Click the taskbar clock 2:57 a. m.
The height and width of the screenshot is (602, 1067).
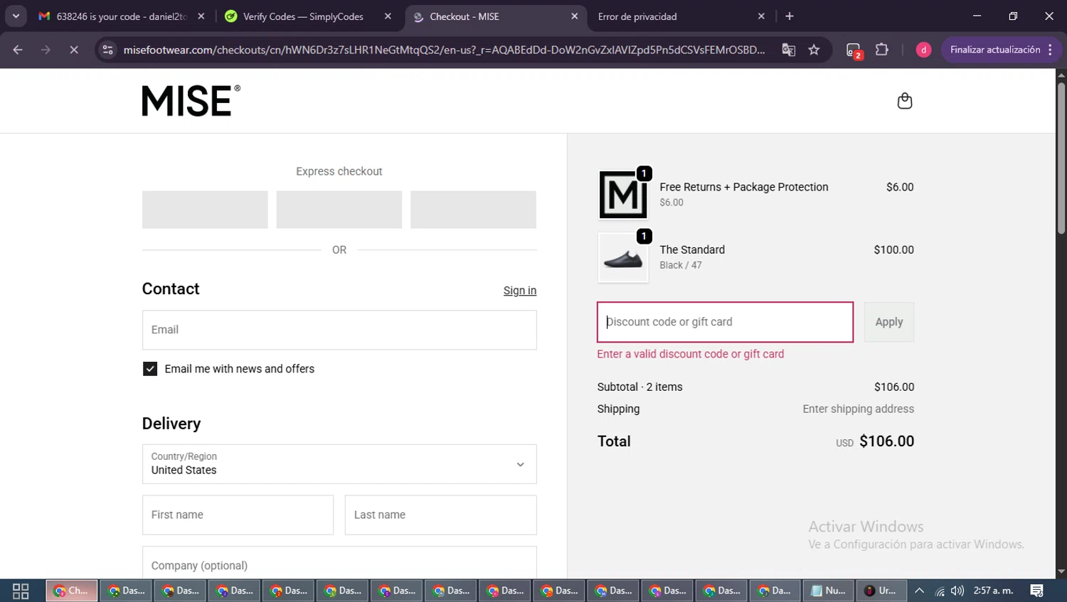tap(994, 591)
